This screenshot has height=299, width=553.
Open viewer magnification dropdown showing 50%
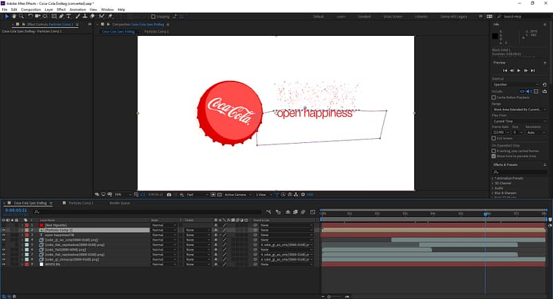click(x=123, y=195)
